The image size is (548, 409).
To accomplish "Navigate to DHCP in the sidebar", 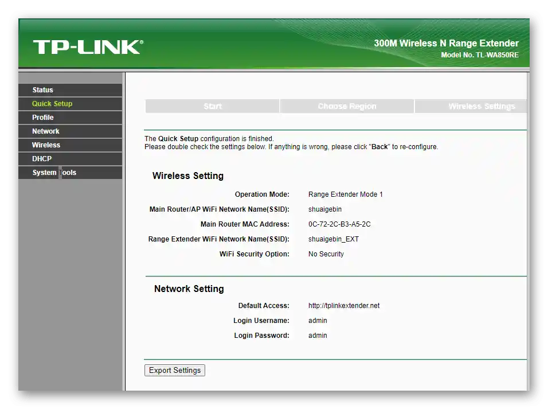I will coord(42,159).
